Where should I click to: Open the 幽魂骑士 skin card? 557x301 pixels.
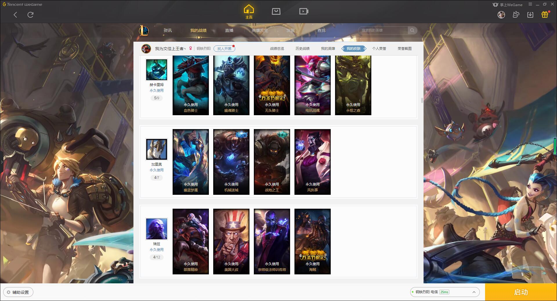(x=231, y=85)
